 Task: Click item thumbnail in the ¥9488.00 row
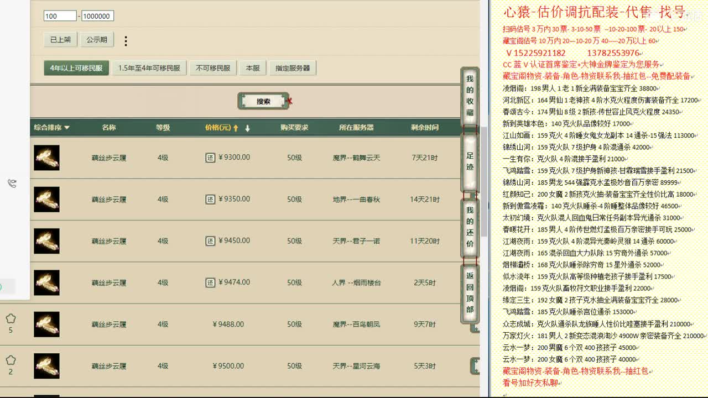click(x=46, y=324)
